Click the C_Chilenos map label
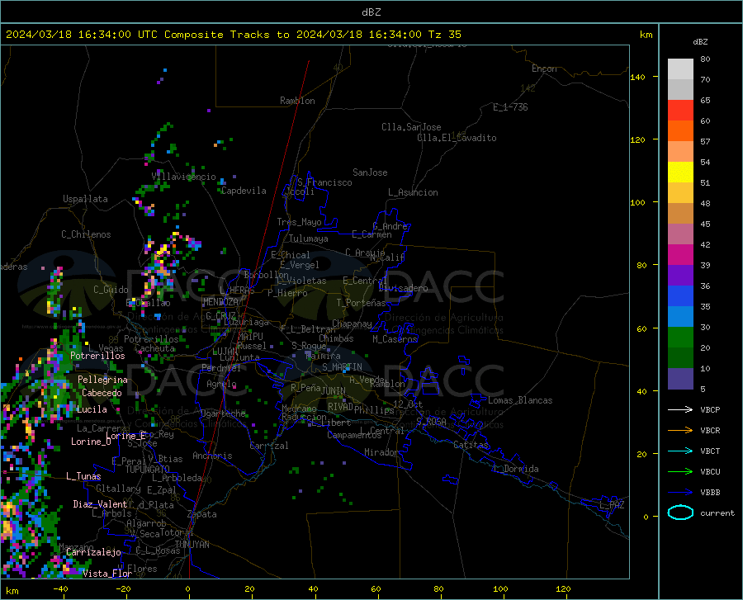This screenshot has width=743, height=600. click(86, 234)
